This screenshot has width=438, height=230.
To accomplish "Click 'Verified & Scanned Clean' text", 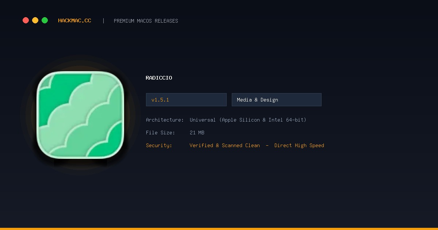I will tap(225, 145).
